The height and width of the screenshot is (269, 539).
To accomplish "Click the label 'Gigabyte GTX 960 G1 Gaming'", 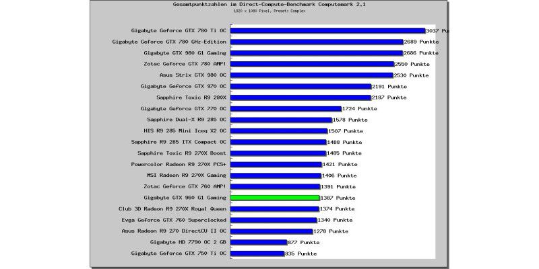I will [x=185, y=198].
